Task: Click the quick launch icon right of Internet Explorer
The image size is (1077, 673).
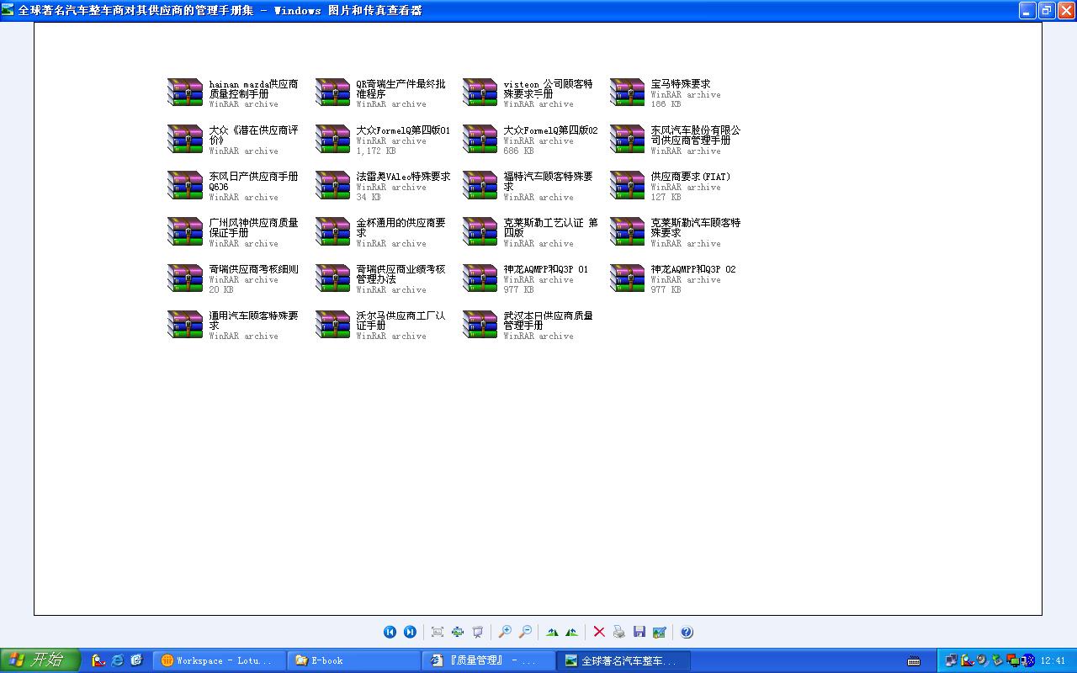Action: (x=136, y=660)
